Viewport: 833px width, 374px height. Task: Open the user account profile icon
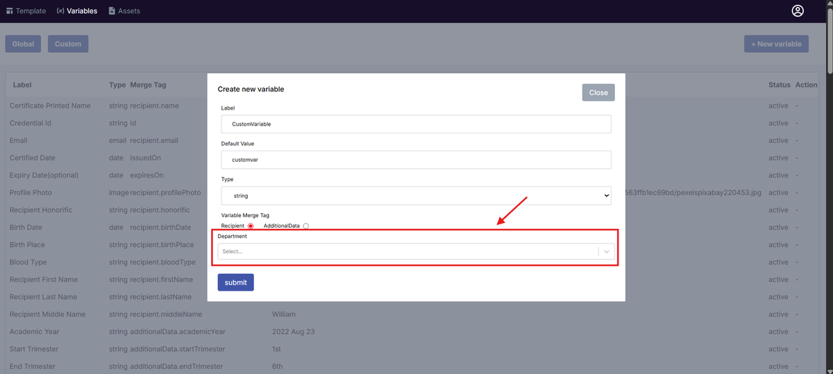(798, 10)
